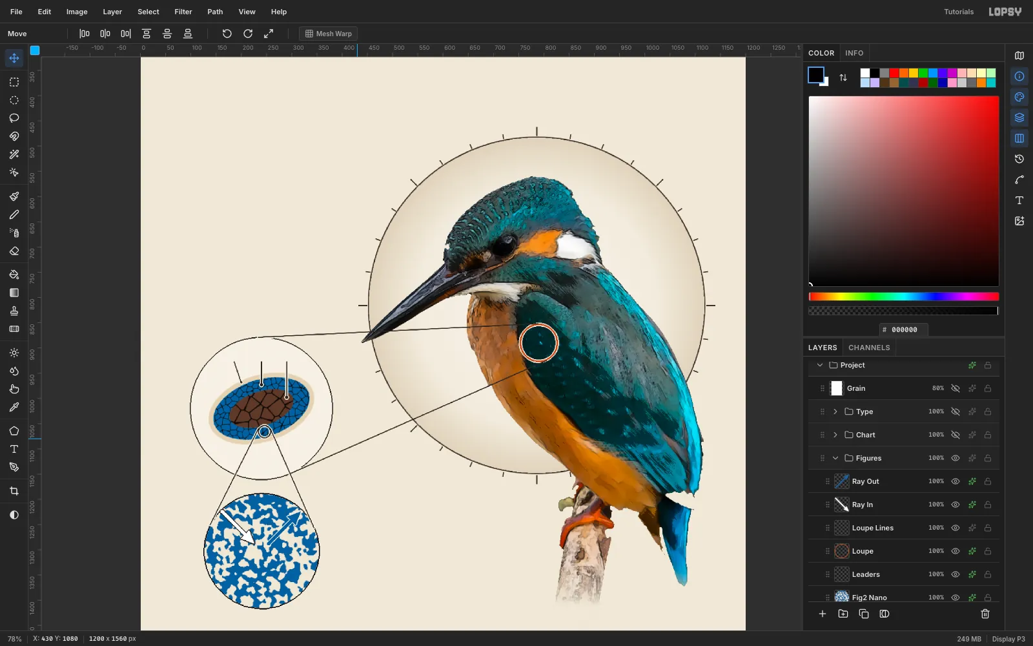Expand the Chart group

pyautogui.click(x=835, y=435)
